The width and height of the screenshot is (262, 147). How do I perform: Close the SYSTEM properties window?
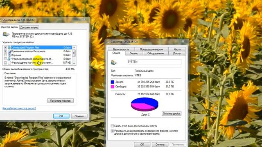pos(183,41)
